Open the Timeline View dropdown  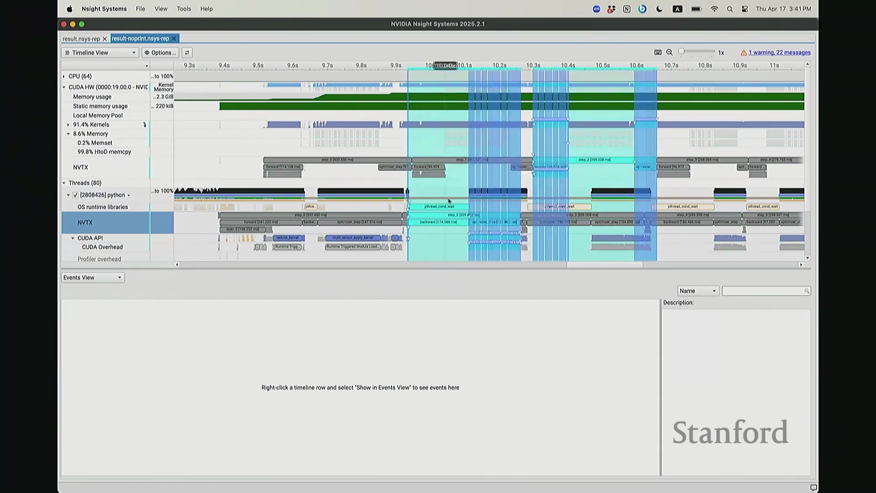pyautogui.click(x=100, y=52)
